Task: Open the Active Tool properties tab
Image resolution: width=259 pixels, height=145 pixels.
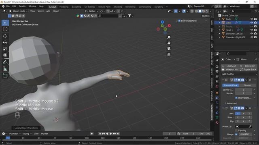Action: (217, 60)
